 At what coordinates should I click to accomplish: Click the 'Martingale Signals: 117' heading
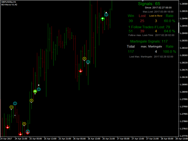pos(149,41)
